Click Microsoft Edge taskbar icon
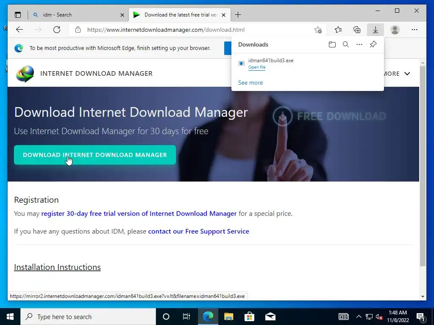434x325 pixels. click(208, 317)
